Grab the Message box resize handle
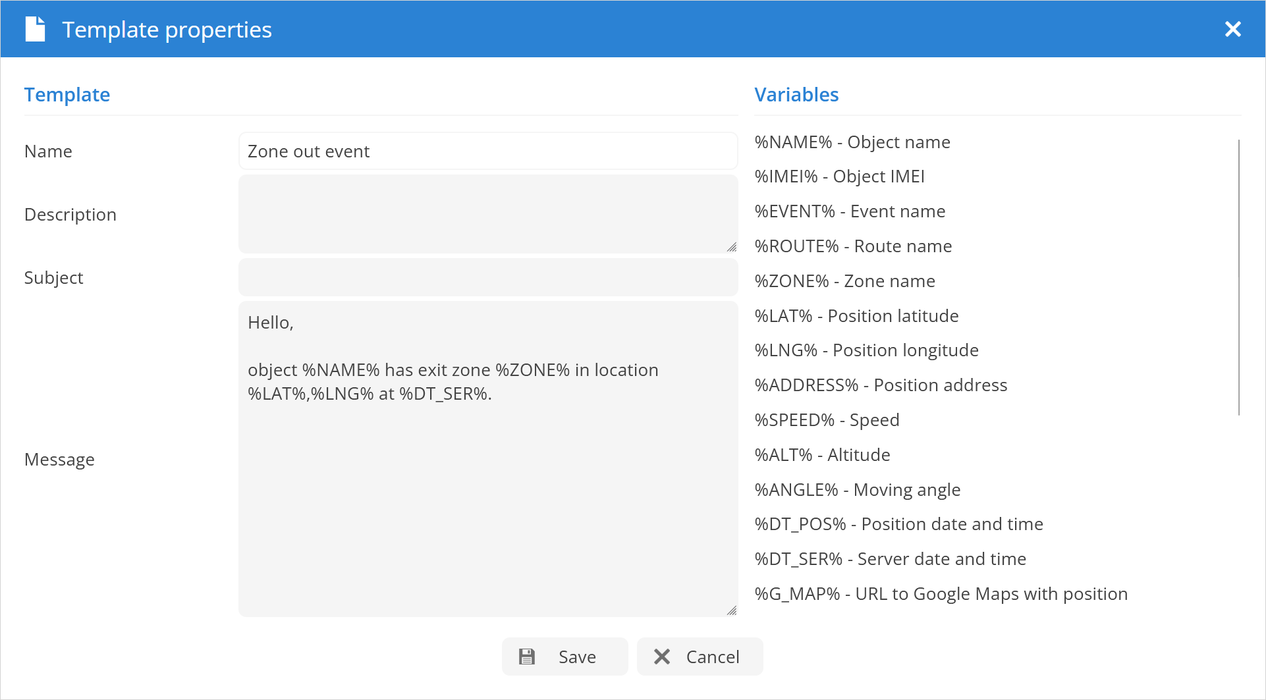This screenshot has height=700, width=1266. pyautogui.click(x=731, y=610)
